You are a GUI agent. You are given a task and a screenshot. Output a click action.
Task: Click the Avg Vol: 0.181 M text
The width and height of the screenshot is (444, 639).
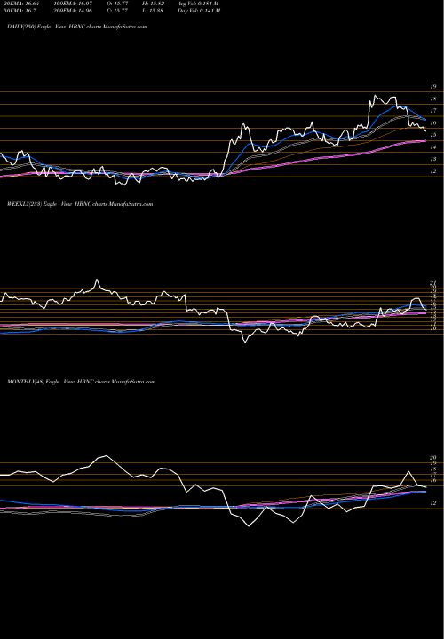tap(198, 4)
